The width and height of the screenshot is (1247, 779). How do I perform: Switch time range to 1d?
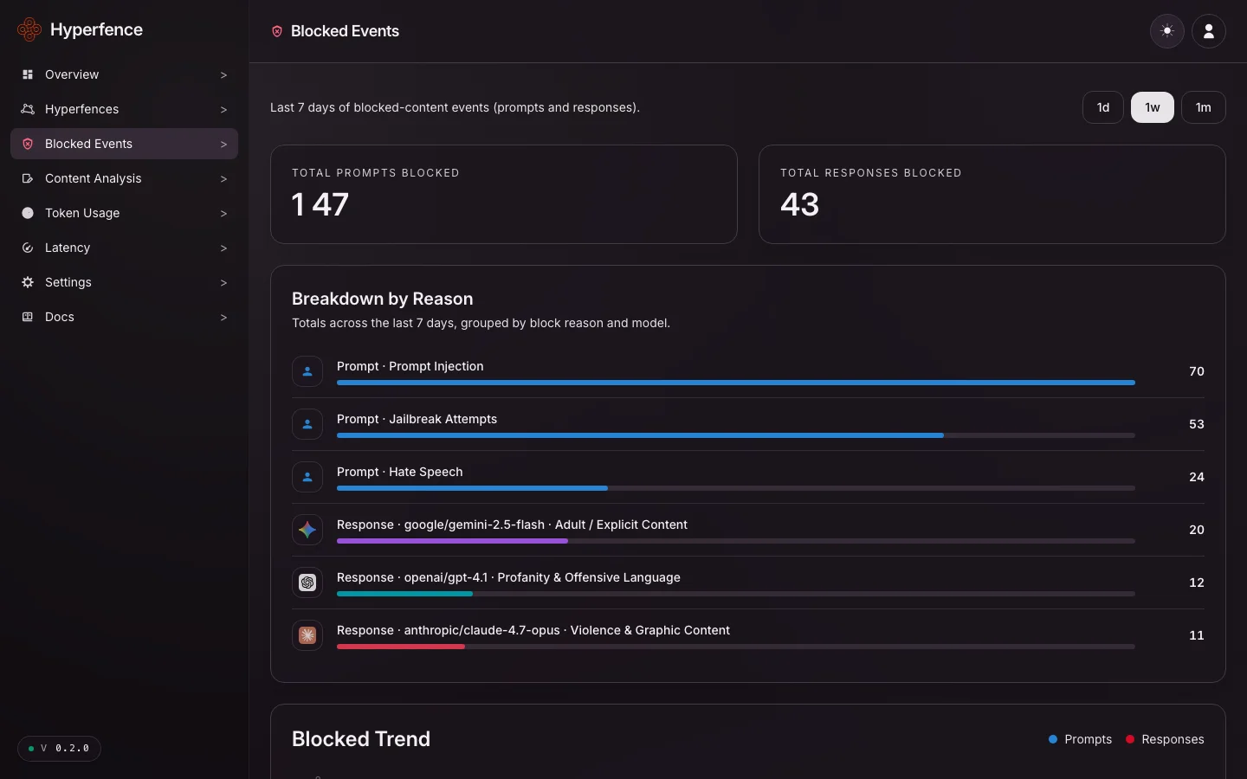[x=1103, y=107]
